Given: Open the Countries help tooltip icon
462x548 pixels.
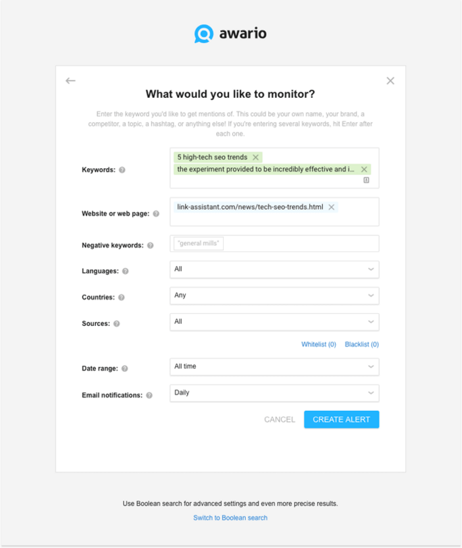Looking at the screenshot, I should 123,297.
